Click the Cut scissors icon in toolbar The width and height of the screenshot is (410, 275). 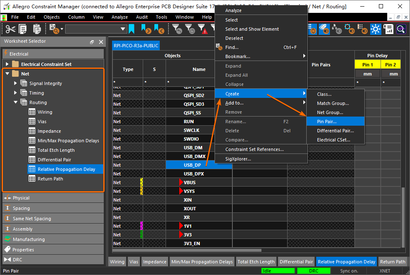[x=10, y=29]
